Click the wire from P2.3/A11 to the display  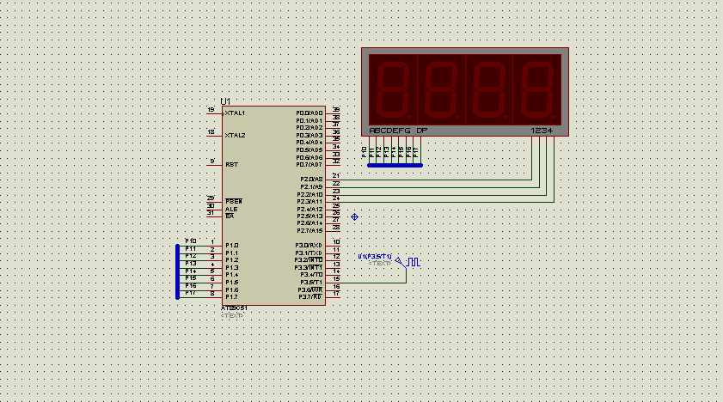click(447, 202)
